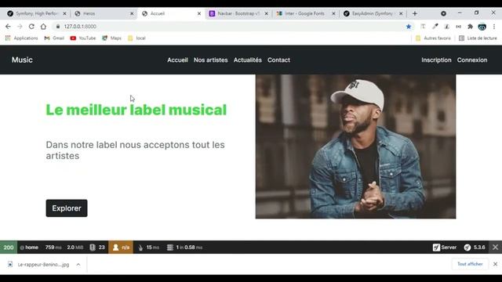Click Tout afficher downloads button
This screenshot has width=502, height=282.
470,264
